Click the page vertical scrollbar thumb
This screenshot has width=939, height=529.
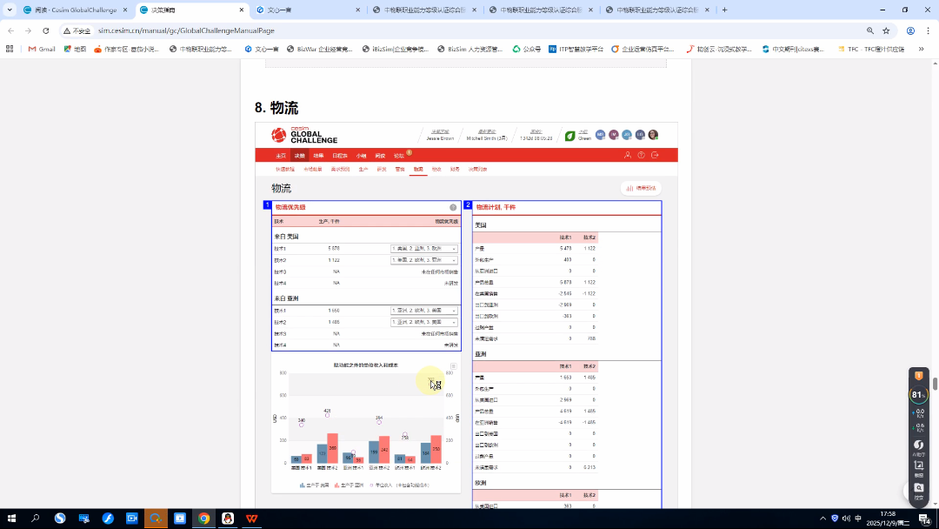pyautogui.click(x=936, y=384)
